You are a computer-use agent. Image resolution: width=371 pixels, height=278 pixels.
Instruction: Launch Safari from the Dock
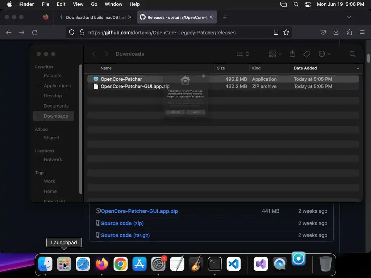pos(83,264)
